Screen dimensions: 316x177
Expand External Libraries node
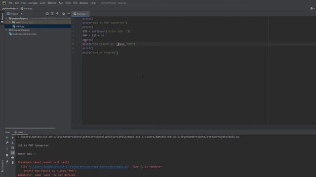(x=6, y=30)
